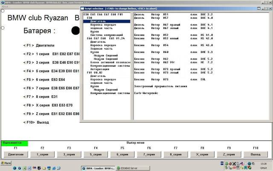
Task: Select Бензин Мотор M73 правый entry
Action: tap(173, 69)
